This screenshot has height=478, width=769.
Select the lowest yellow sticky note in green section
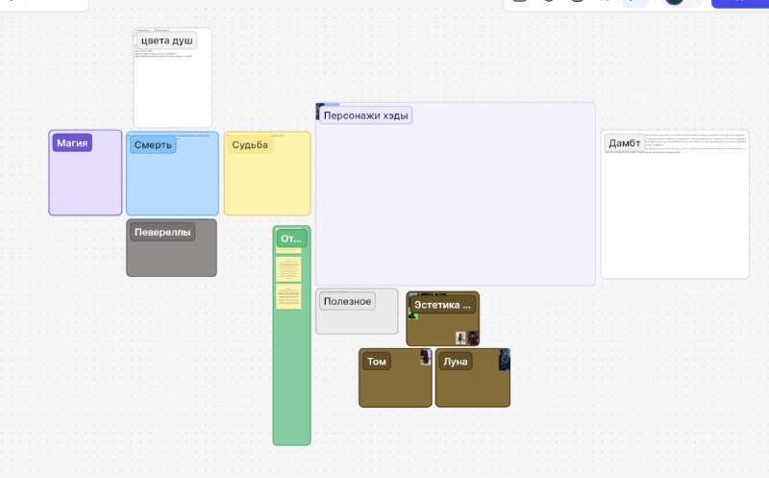(288, 296)
